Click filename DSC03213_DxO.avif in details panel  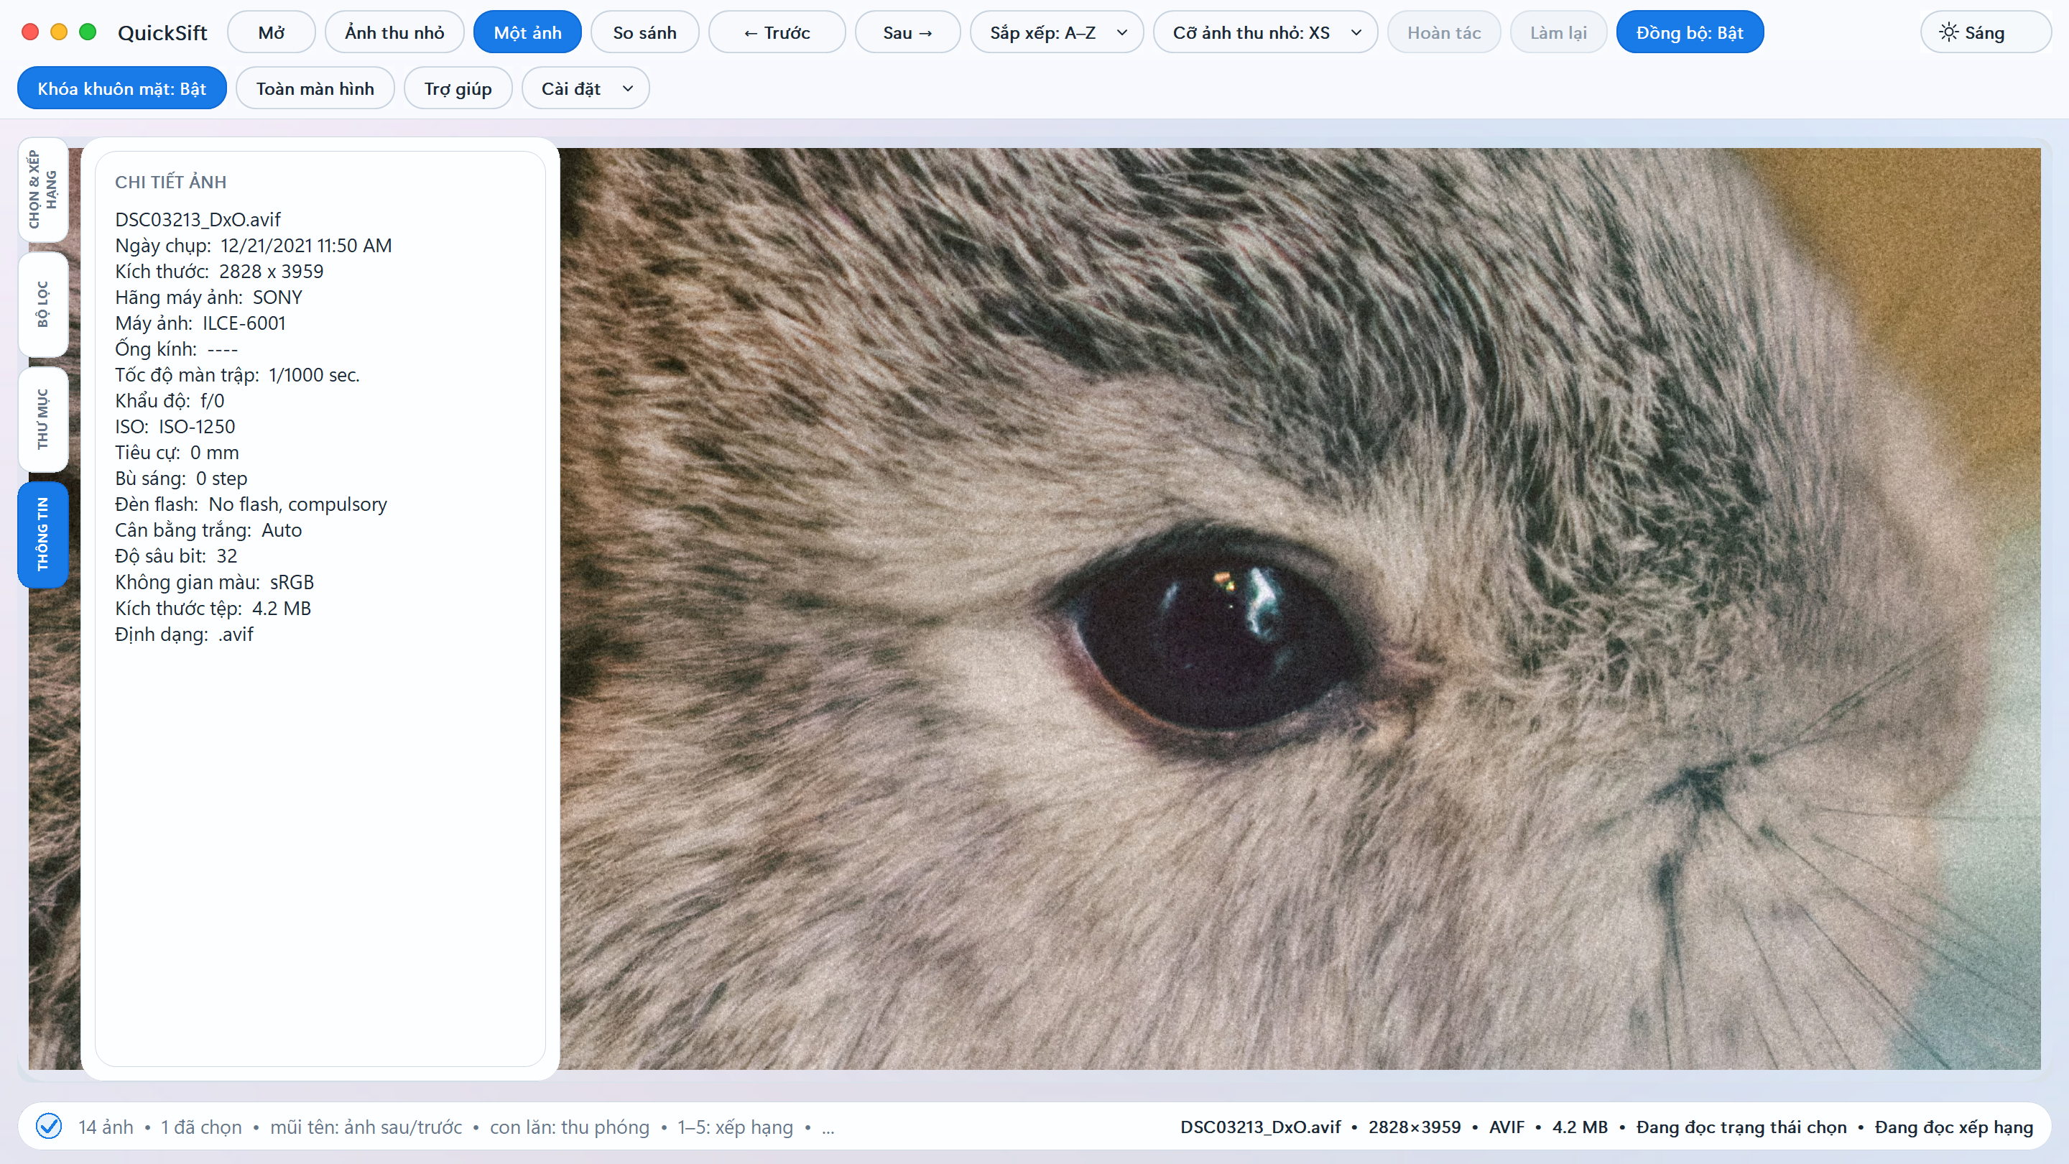point(198,219)
